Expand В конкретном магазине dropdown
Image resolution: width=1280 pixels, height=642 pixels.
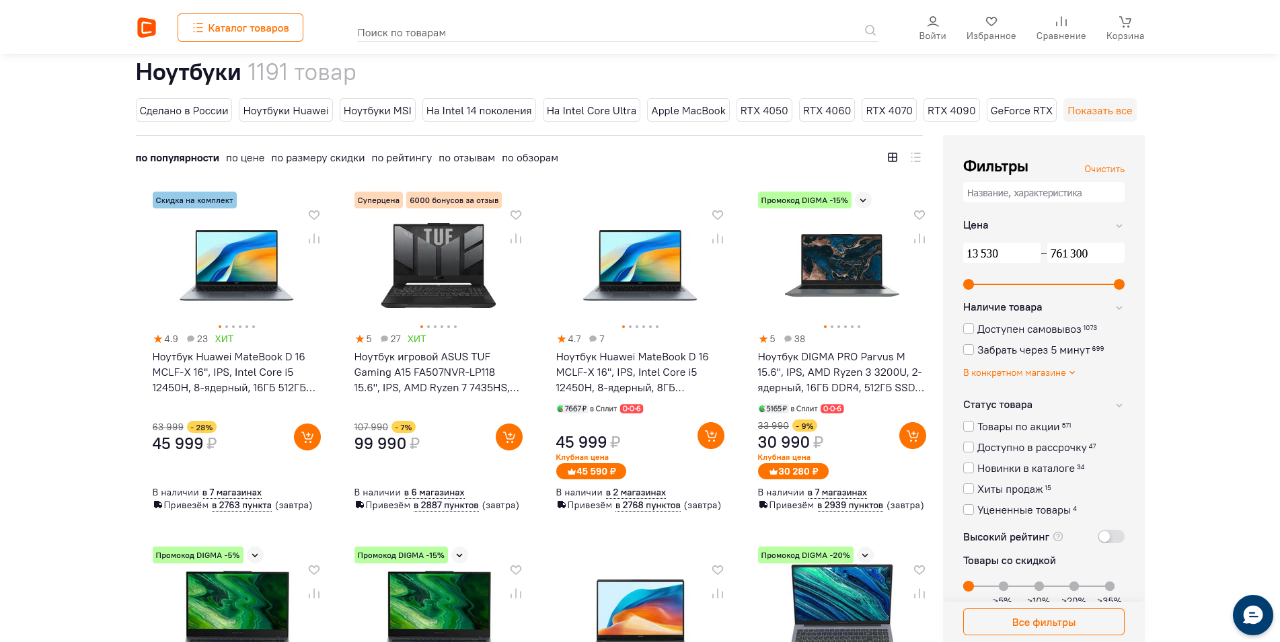pos(1018,372)
